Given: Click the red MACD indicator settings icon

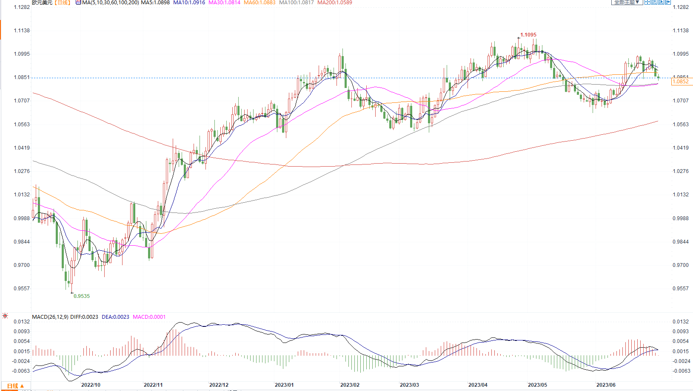Looking at the screenshot, I should [x=5, y=316].
